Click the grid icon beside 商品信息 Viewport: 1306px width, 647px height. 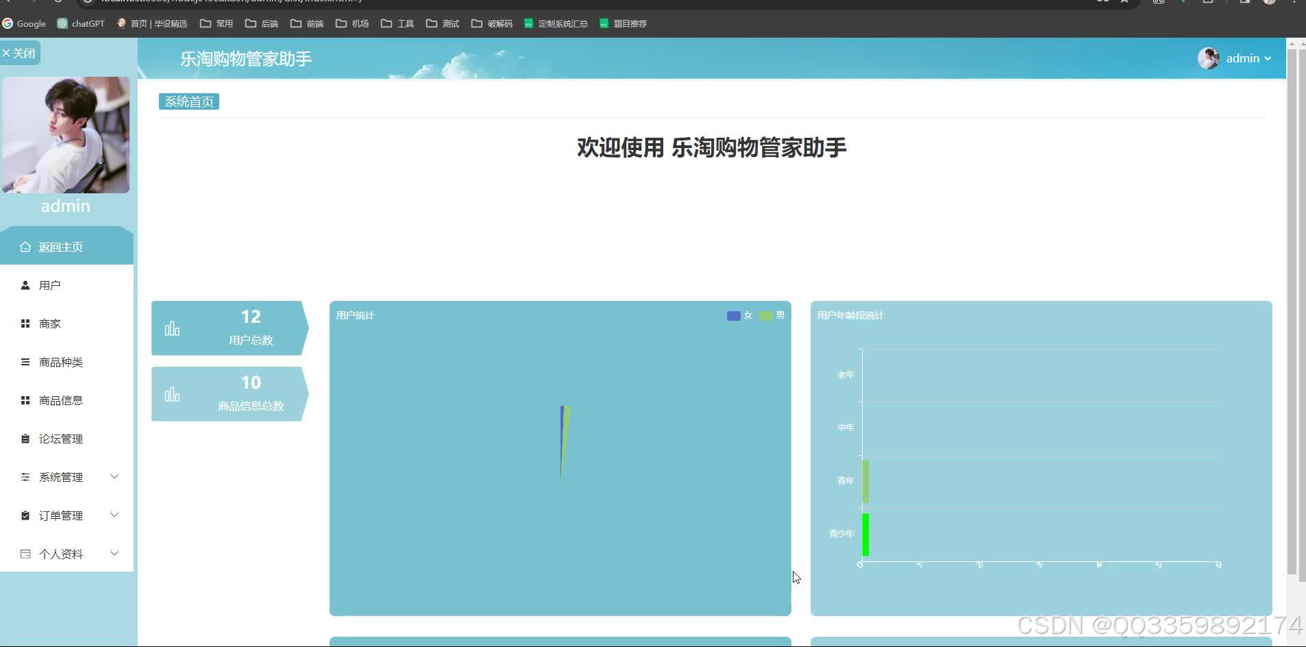point(25,400)
